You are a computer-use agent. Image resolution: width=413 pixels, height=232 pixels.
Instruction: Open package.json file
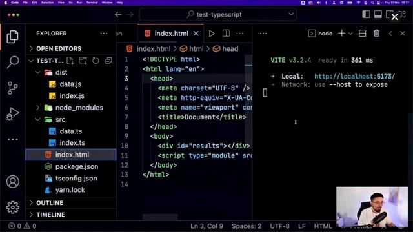tap(71, 166)
